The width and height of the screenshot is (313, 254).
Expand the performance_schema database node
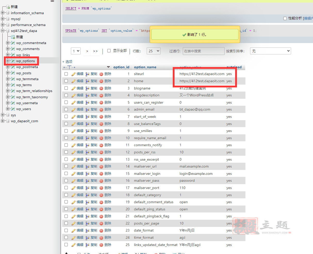(x=3, y=25)
